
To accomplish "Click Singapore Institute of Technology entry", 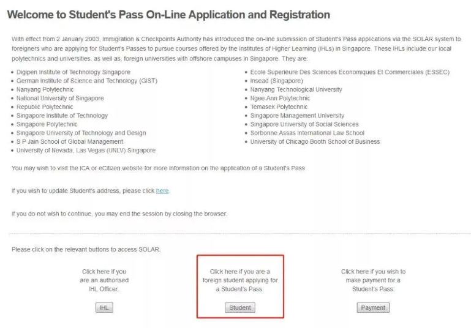I will click(62, 116).
